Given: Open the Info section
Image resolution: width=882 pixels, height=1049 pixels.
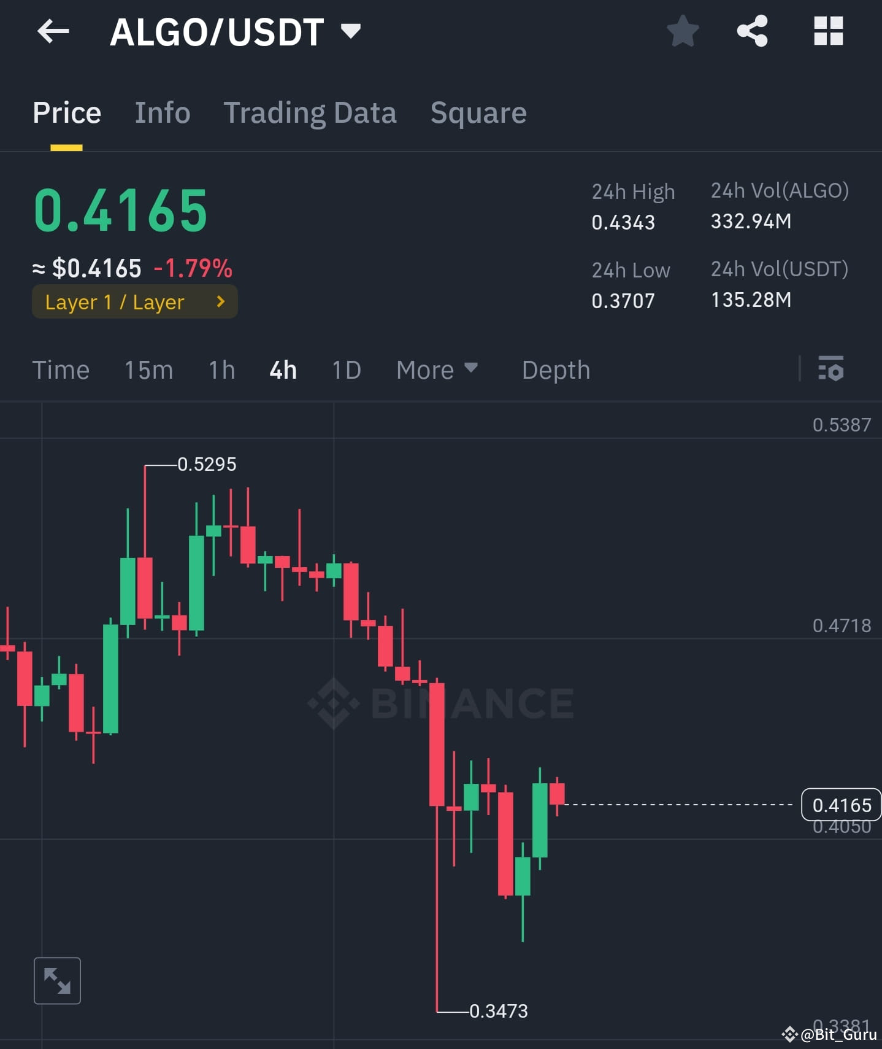Looking at the screenshot, I should [162, 113].
